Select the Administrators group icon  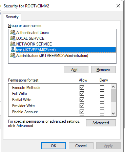tap(13, 55)
